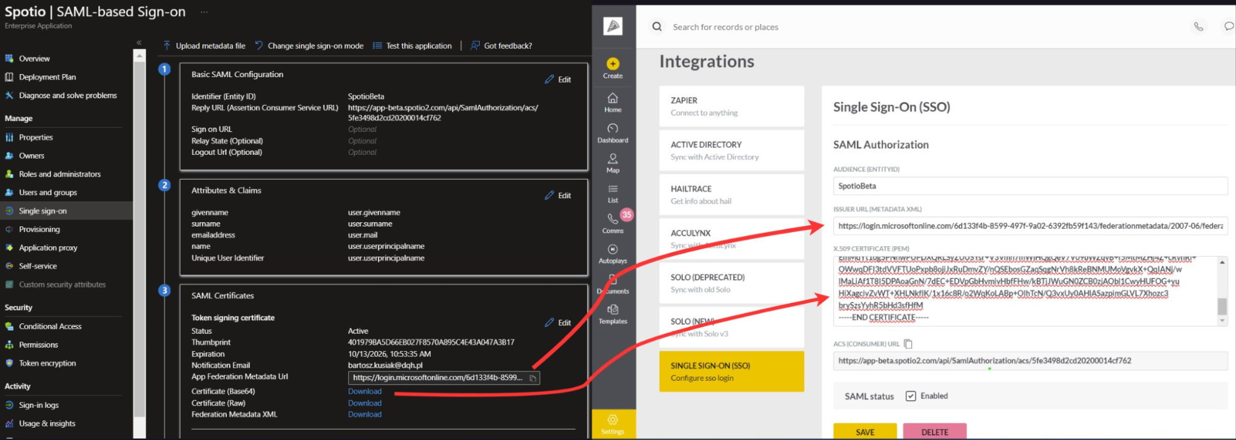
Task: Toggle SAML status Enabled checkbox
Action: 911,396
